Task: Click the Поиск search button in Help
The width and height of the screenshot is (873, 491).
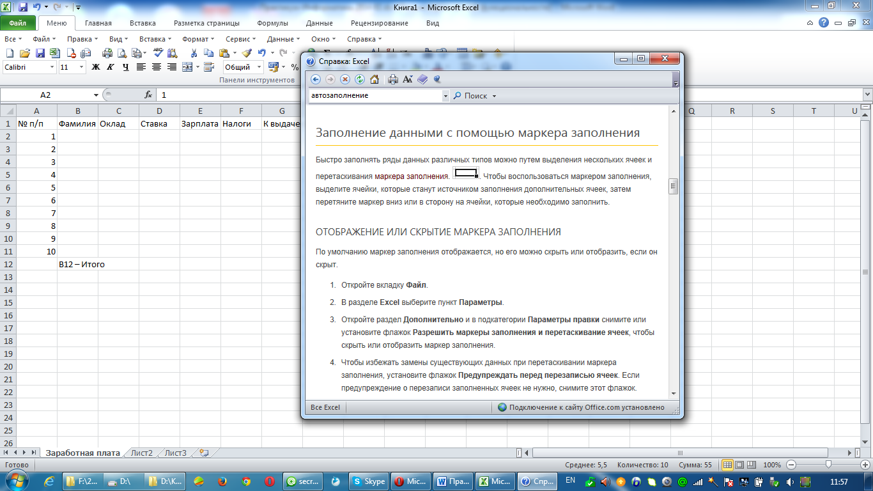Action: 470,96
